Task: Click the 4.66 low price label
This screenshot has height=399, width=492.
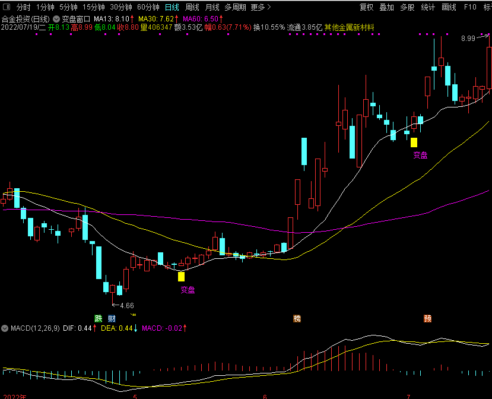Action: (x=127, y=305)
